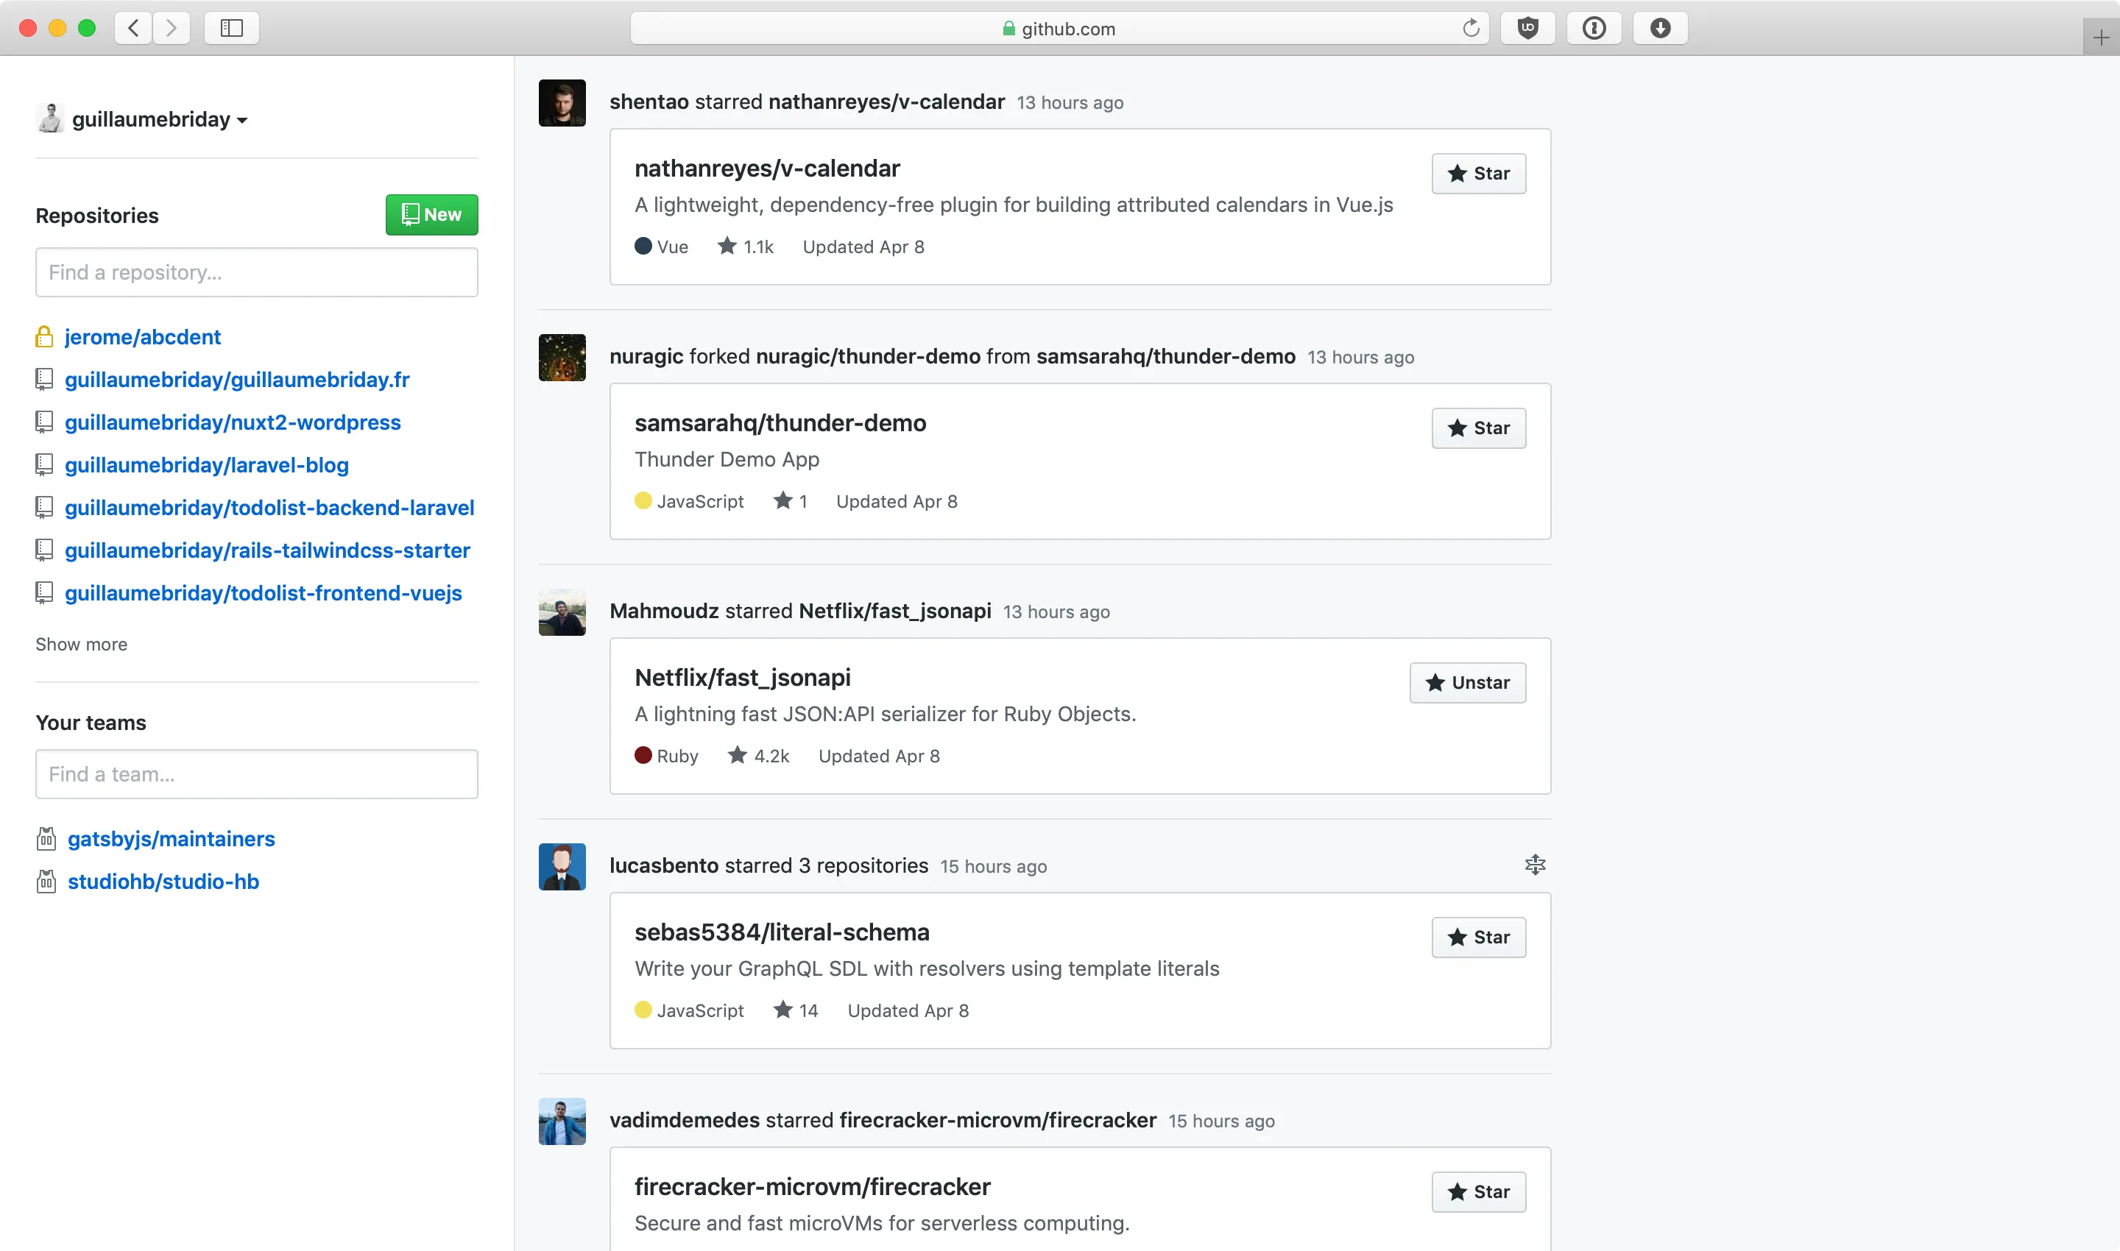Image resolution: width=2120 pixels, height=1251 pixels.
Task: Click the 4.2k star count on fast_jsonapi
Action: click(x=759, y=755)
